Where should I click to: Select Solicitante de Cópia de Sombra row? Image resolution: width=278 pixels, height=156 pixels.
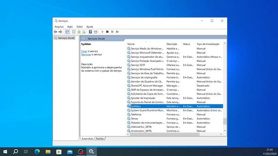pyautogui.click(x=175, y=94)
